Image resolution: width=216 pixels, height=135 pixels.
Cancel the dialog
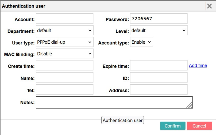tap(199, 126)
